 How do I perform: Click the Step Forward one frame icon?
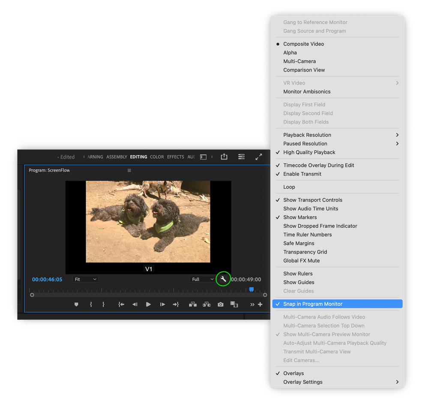pos(162,304)
